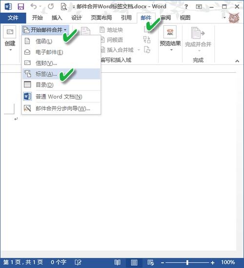This screenshot has width=244, height=268.
Task: Undo the last action in quick access toolbar
Action: click(x=34, y=6)
